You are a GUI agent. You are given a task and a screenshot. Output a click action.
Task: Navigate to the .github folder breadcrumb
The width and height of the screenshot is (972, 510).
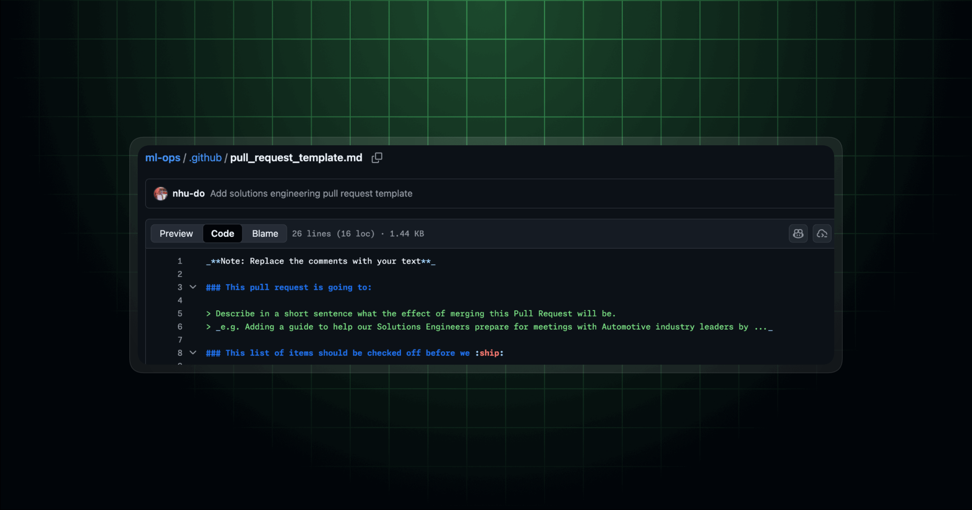(205, 158)
